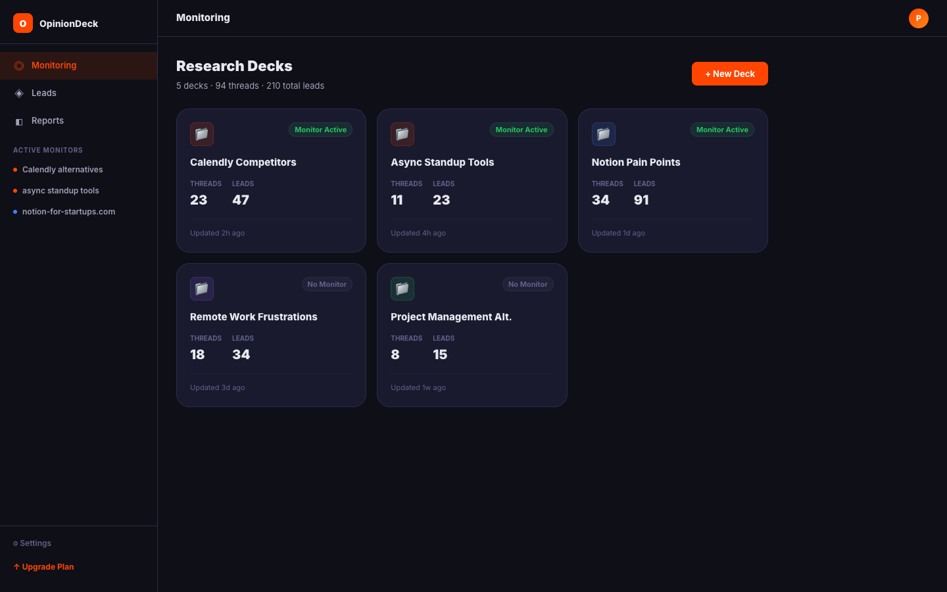Open the Calendly Competitors deck folder icon

pyautogui.click(x=202, y=134)
